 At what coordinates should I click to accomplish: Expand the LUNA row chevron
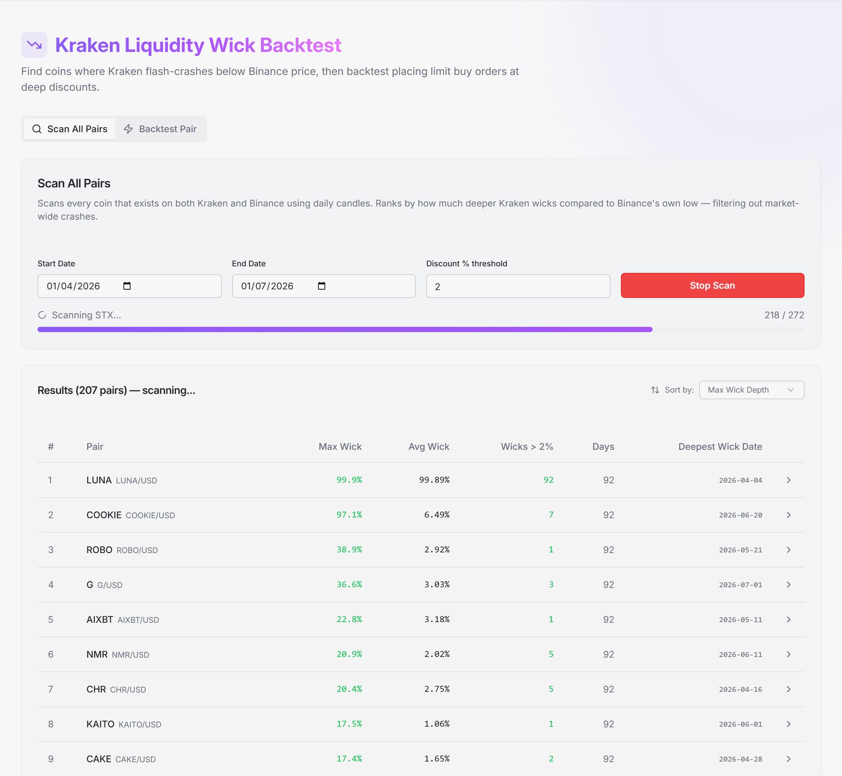tap(788, 480)
